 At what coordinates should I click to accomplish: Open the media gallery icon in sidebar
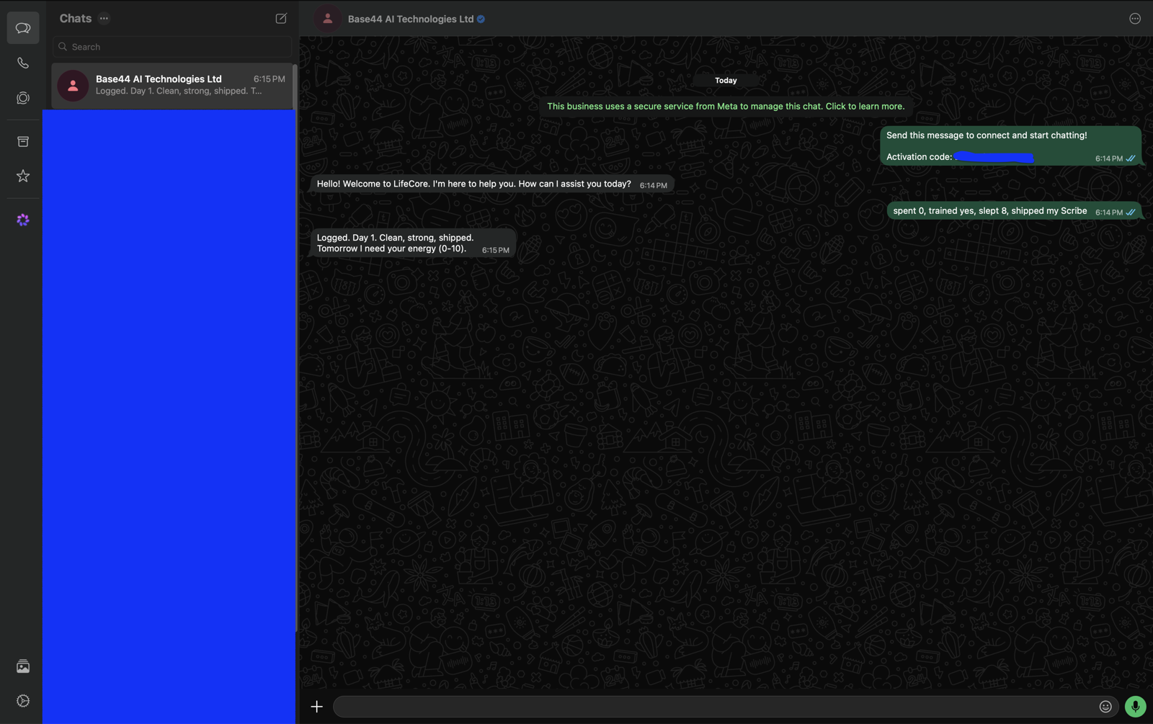23,666
